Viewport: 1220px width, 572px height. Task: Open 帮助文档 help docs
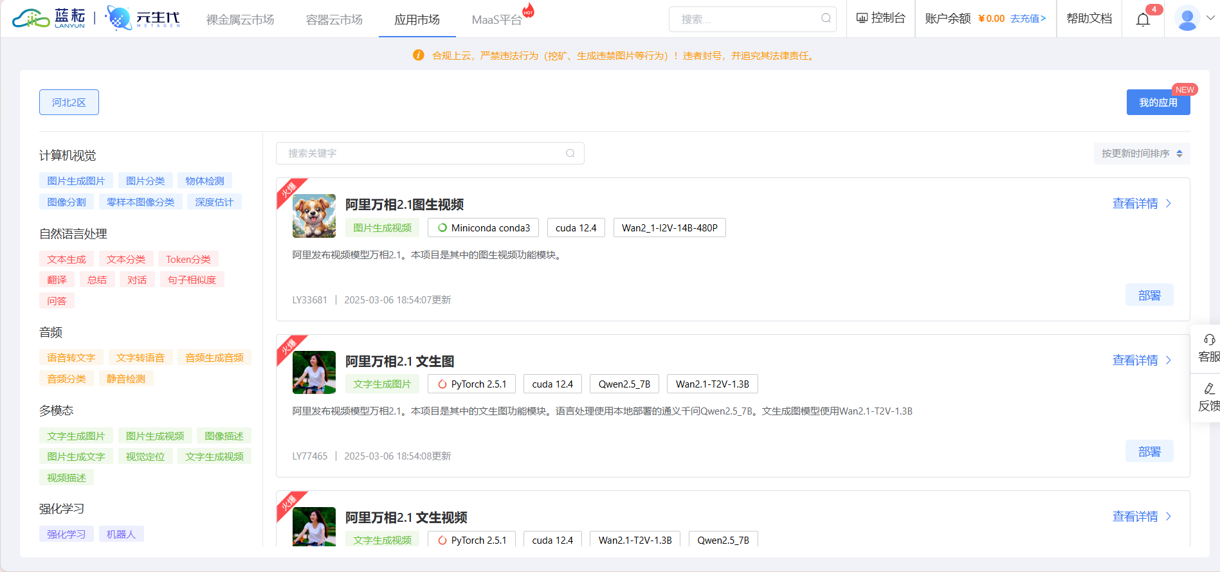pos(1089,19)
